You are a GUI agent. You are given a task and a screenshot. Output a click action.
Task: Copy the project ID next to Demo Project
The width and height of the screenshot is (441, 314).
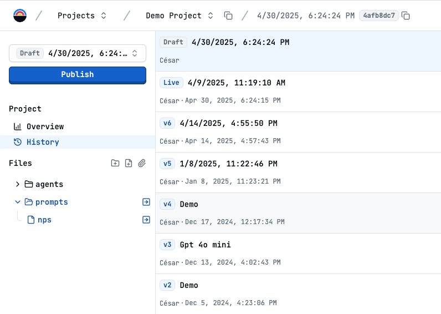[x=228, y=16]
